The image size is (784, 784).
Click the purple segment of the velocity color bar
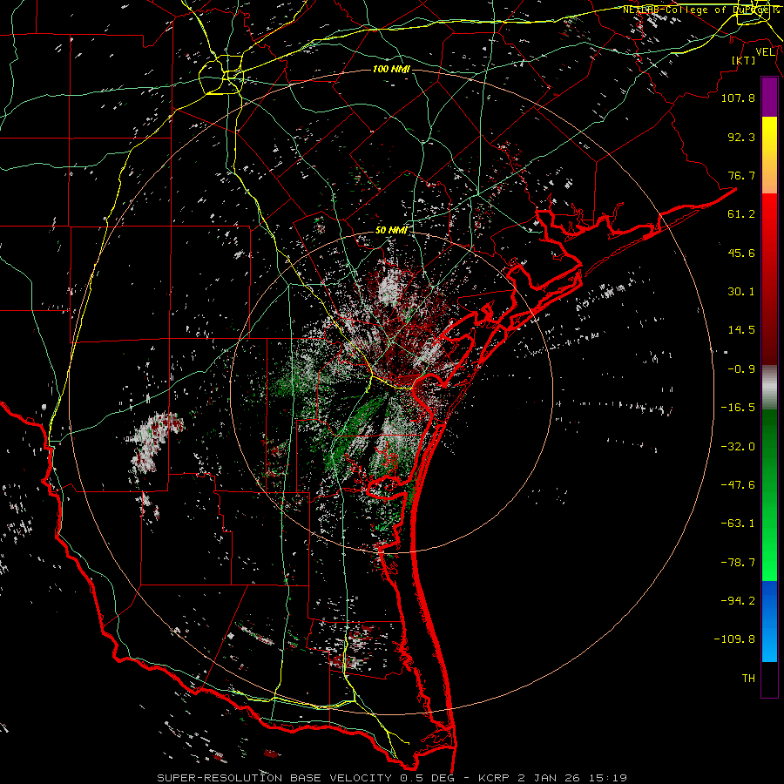769,98
